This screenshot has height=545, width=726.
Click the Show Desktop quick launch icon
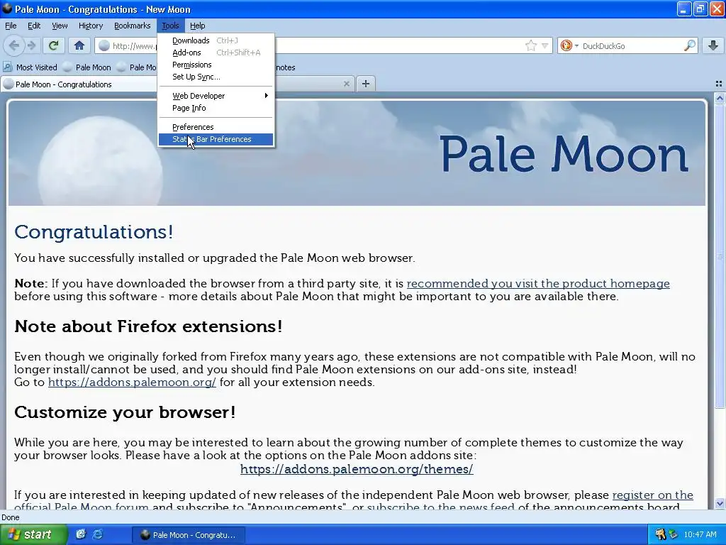coord(81,534)
